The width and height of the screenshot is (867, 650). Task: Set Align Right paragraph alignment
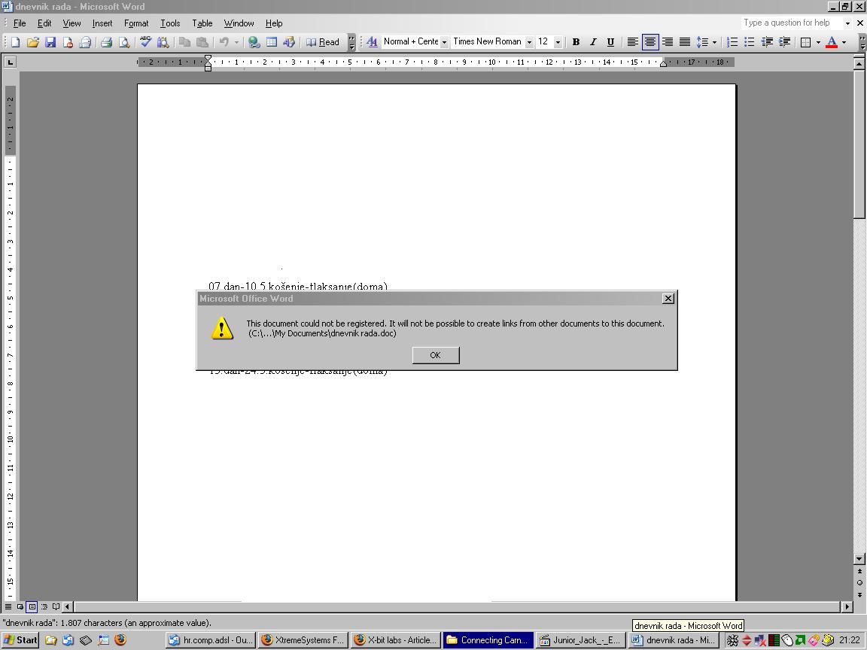(668, 42)
